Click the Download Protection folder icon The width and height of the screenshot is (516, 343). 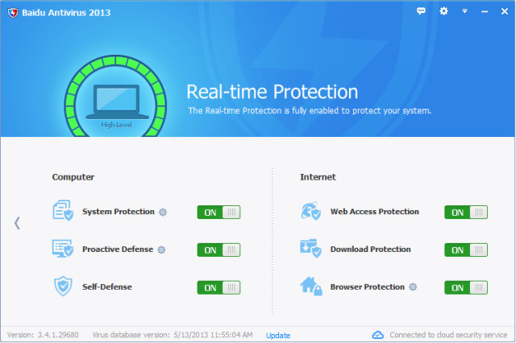(310, 248)
